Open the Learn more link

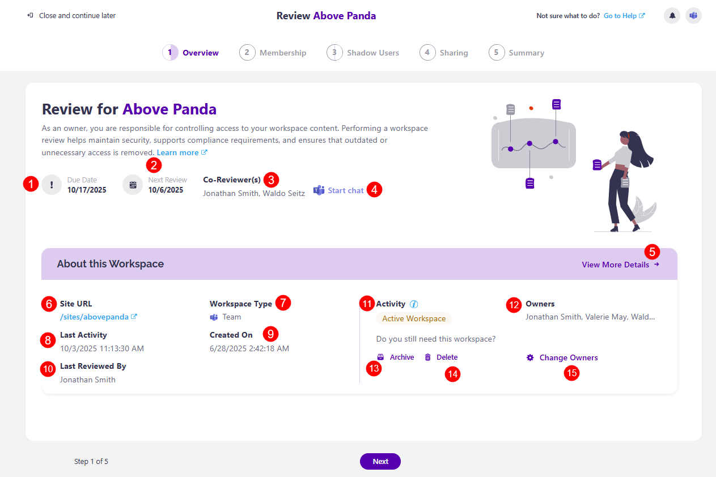point(177,152)
